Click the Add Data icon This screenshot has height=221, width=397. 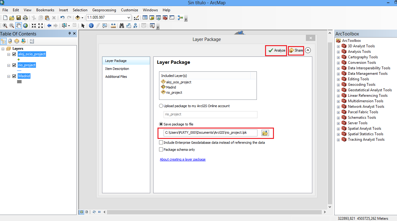78,18
